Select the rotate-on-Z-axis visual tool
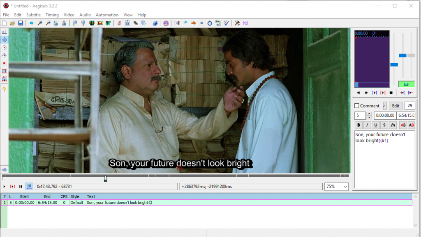Viewport: 421px width, 237px height. (x=5, y=48)
